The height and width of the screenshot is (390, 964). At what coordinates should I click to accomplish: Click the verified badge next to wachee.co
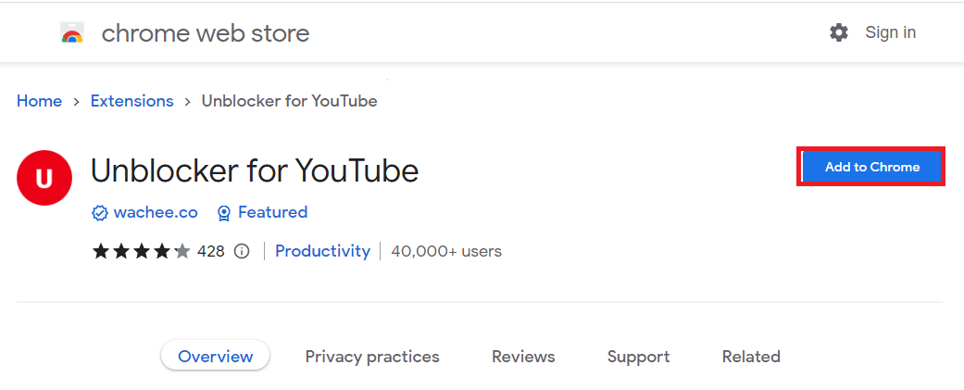click(100, 213)
